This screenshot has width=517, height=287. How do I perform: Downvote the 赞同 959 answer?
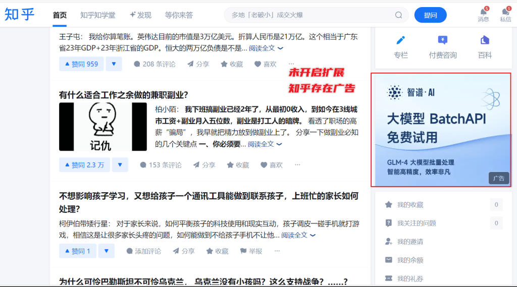coord(114,64)
